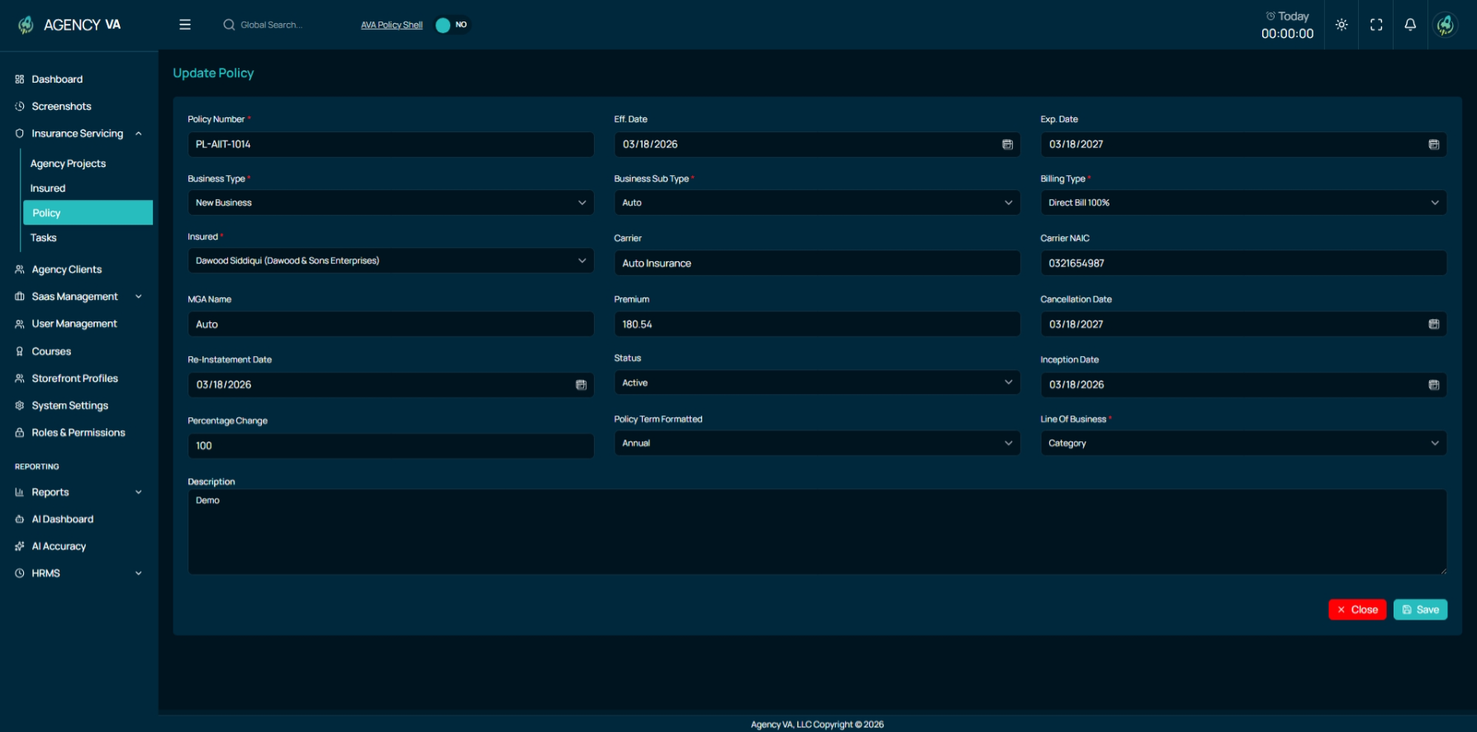Open Line Of Business Category dropdown
This screenshot has width=1477, height=732.
1243,443
